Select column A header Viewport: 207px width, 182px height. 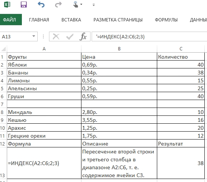point(44,49)
